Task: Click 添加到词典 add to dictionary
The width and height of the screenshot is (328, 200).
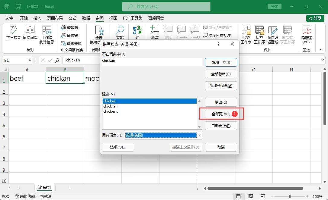Action: [x=221, y=86]
